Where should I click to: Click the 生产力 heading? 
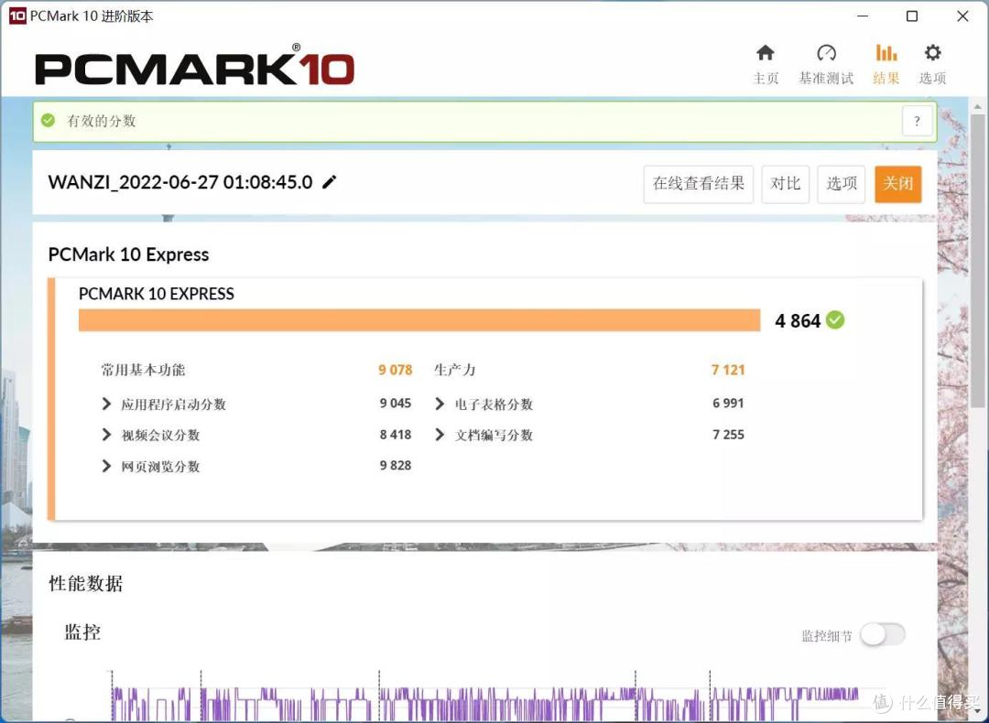[x=455, y=370]
